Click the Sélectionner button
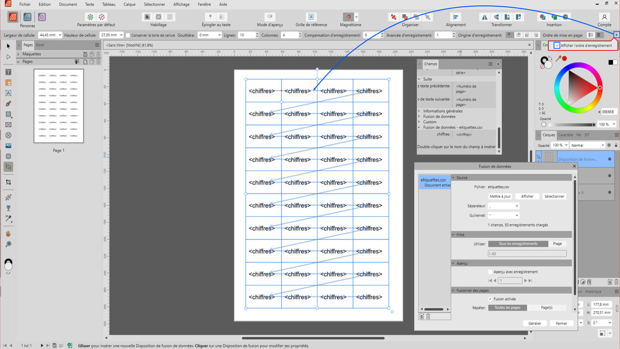This screenshot has height=349, width=620. 554,196
